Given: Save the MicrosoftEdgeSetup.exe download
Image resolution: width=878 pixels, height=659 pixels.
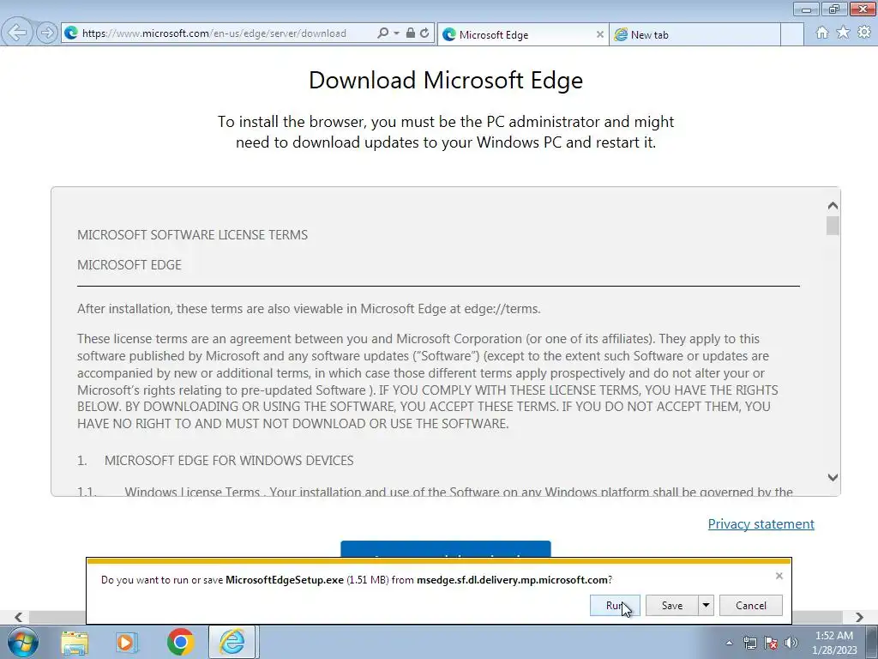Looking at the screenshot, I should (x=672, y=605).
